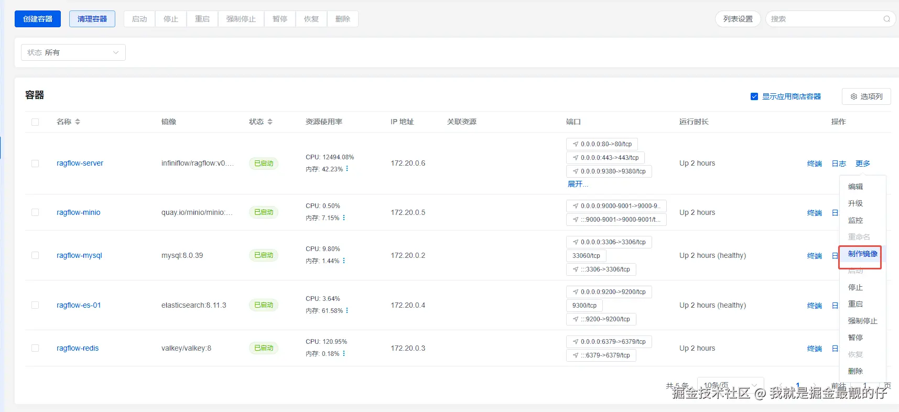The width and height of the screenshot is (899, 412).
Task: Jump to port 0.0.0.0:3306->3306/tcp
Action: tap(609, 242)
